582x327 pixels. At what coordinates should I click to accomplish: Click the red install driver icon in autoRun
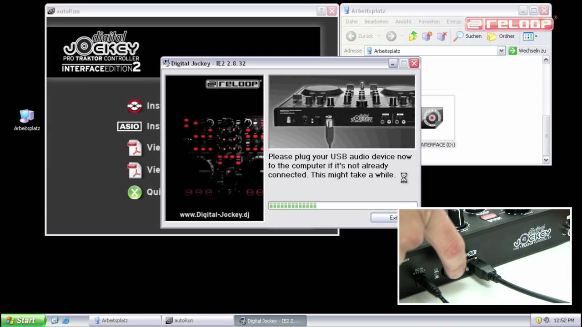[135, 106]
